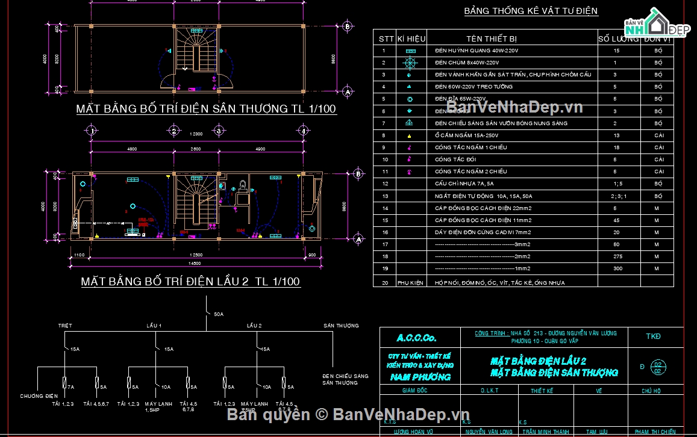Click the title MẶT BẰNG BỐ TRÍ ĐIỆN SÂN THƯỢNG
The image size is (697, 437).
click(206, 109)
